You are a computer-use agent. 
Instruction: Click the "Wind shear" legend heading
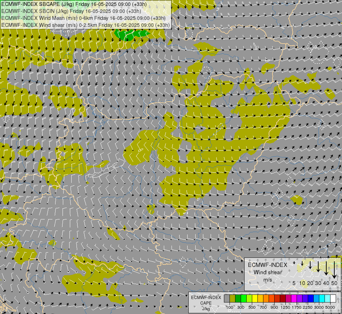click(x=268, y=272)
